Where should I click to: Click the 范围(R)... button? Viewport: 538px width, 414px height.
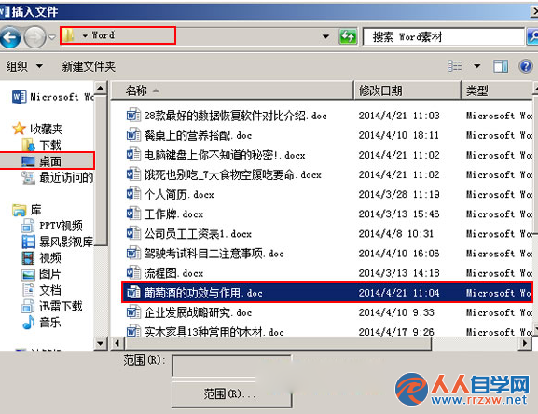[x=231, y=393]
